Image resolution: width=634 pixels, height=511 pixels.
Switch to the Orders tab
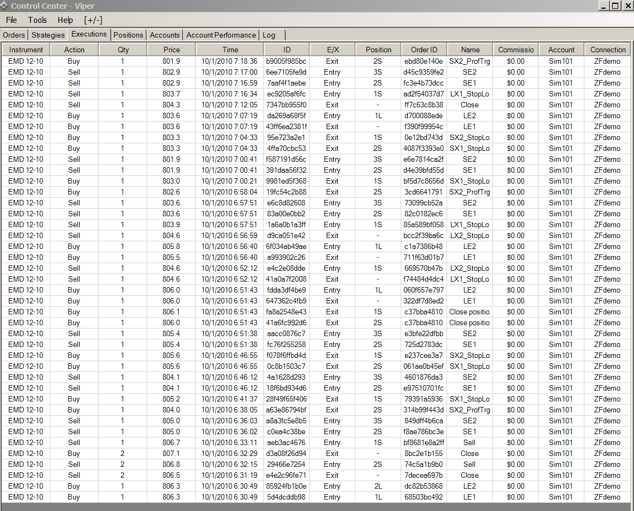point(14,35)
